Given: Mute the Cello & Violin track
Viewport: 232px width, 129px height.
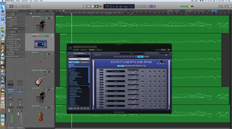Looking at the screenshot, I should pyautogui.click(x=33, y=108).
